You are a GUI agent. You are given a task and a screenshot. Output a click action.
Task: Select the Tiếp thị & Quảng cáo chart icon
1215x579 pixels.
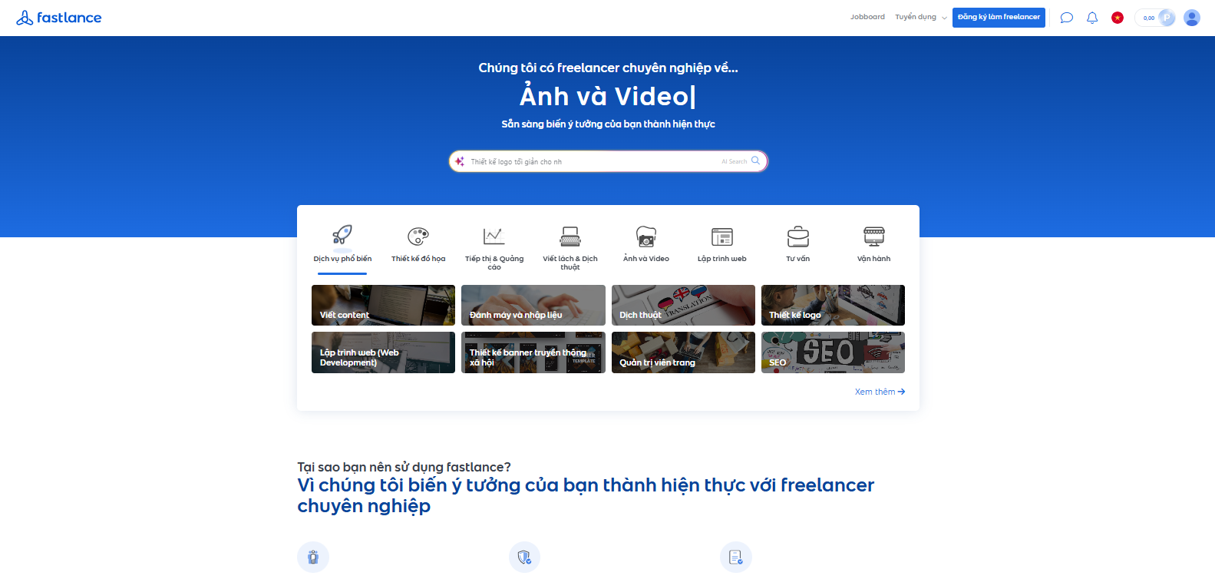(494, 236)
